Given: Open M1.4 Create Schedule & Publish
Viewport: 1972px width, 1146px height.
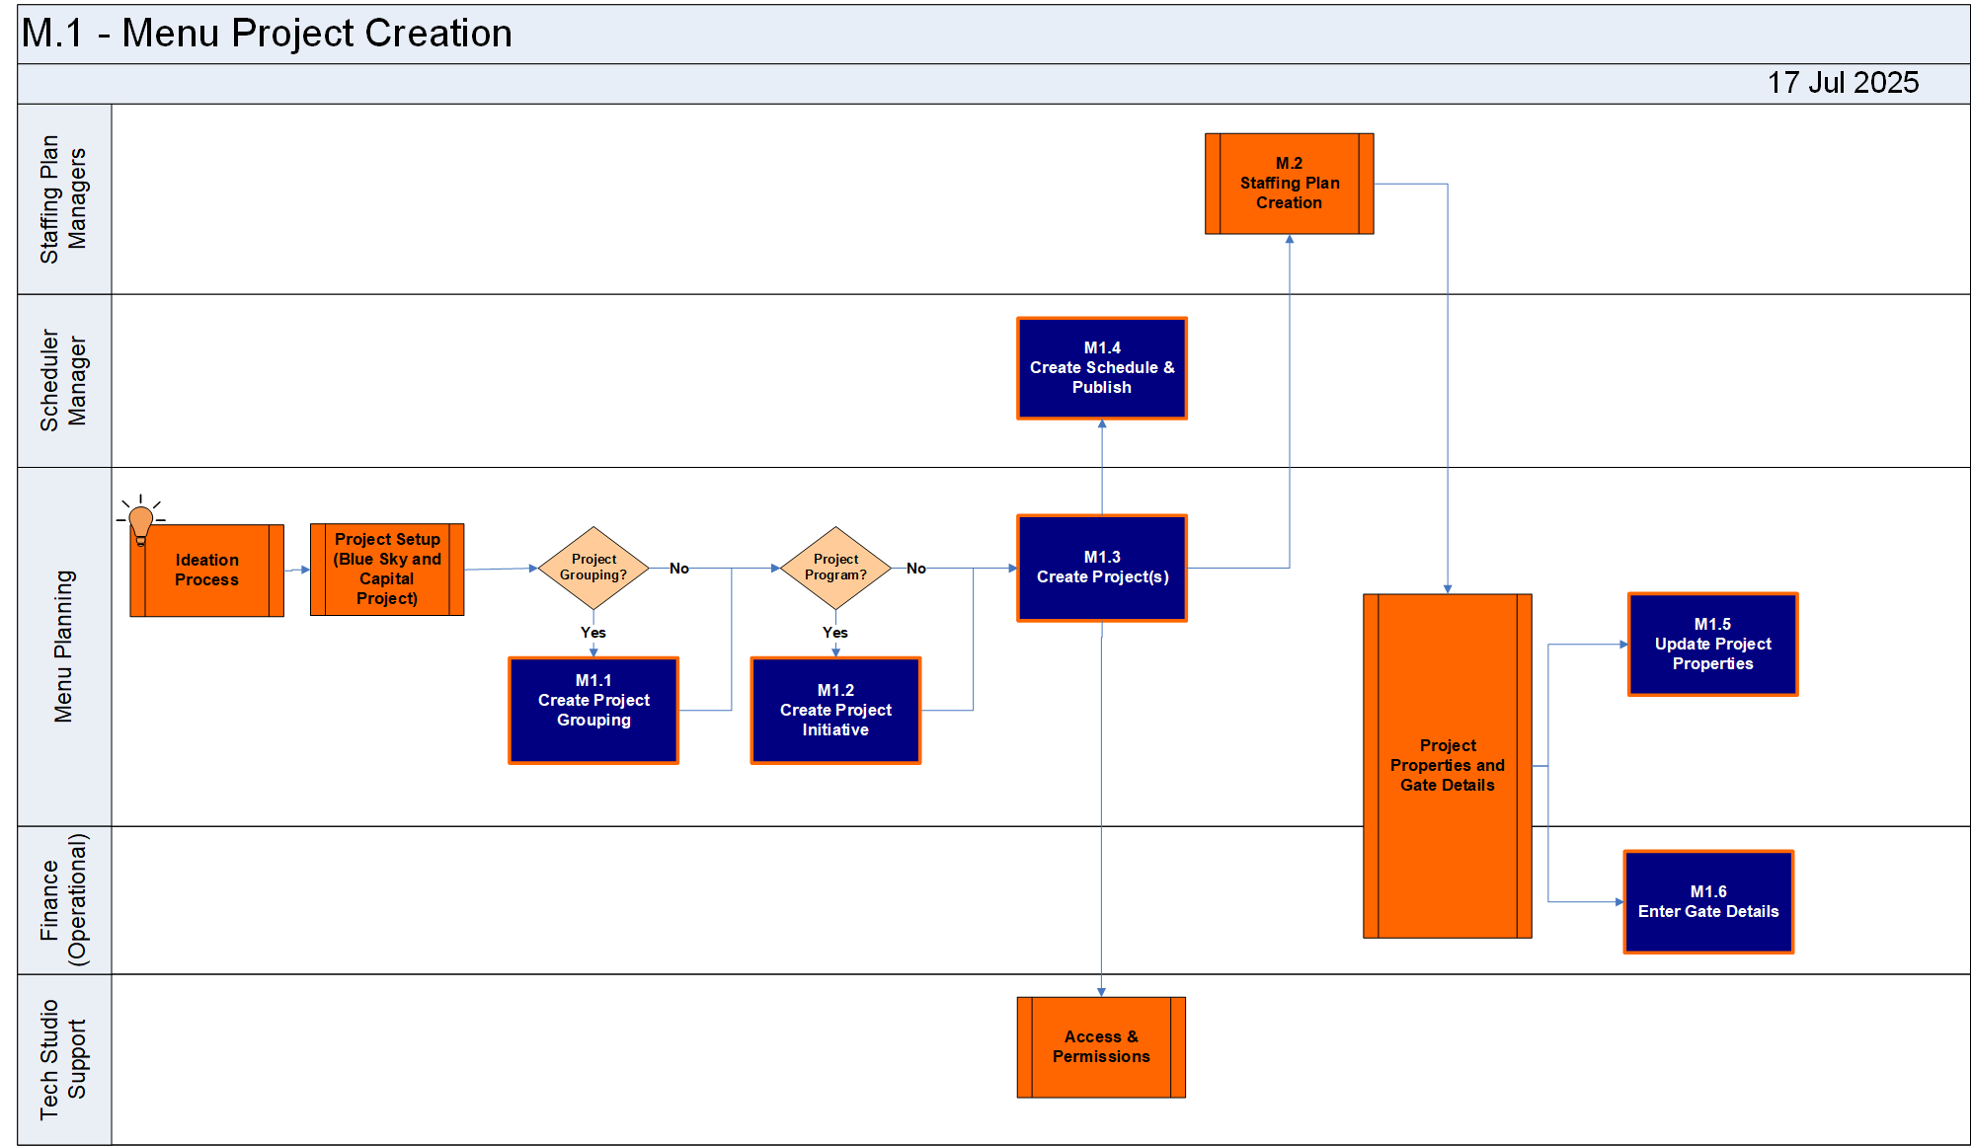Looking at the screenshot, I should point(1102,368).
